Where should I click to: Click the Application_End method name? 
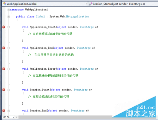(41, 48)
